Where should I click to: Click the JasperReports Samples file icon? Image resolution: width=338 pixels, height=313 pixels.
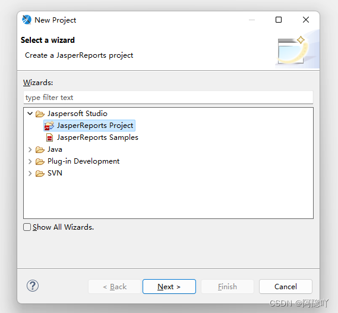click(49, 137)
